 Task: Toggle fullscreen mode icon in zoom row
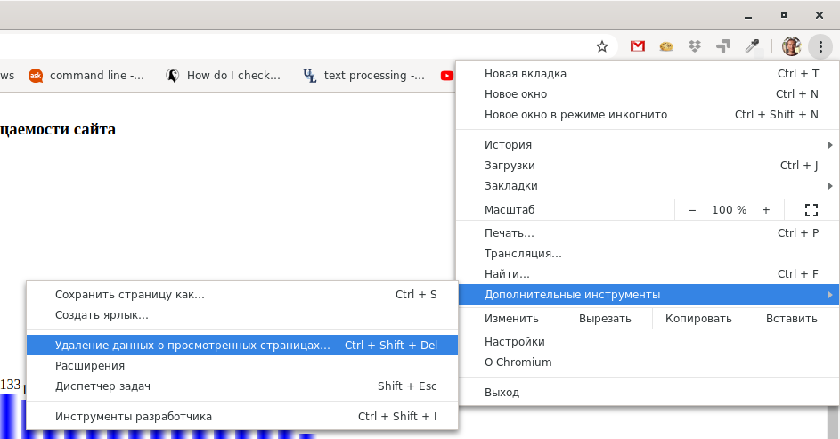(811, 210)
